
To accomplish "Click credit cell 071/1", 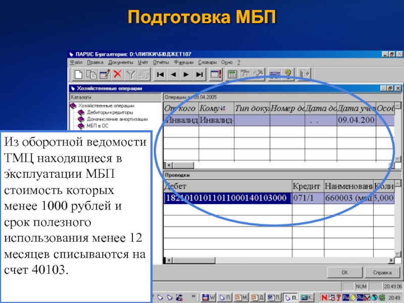I will coord(308,198).
